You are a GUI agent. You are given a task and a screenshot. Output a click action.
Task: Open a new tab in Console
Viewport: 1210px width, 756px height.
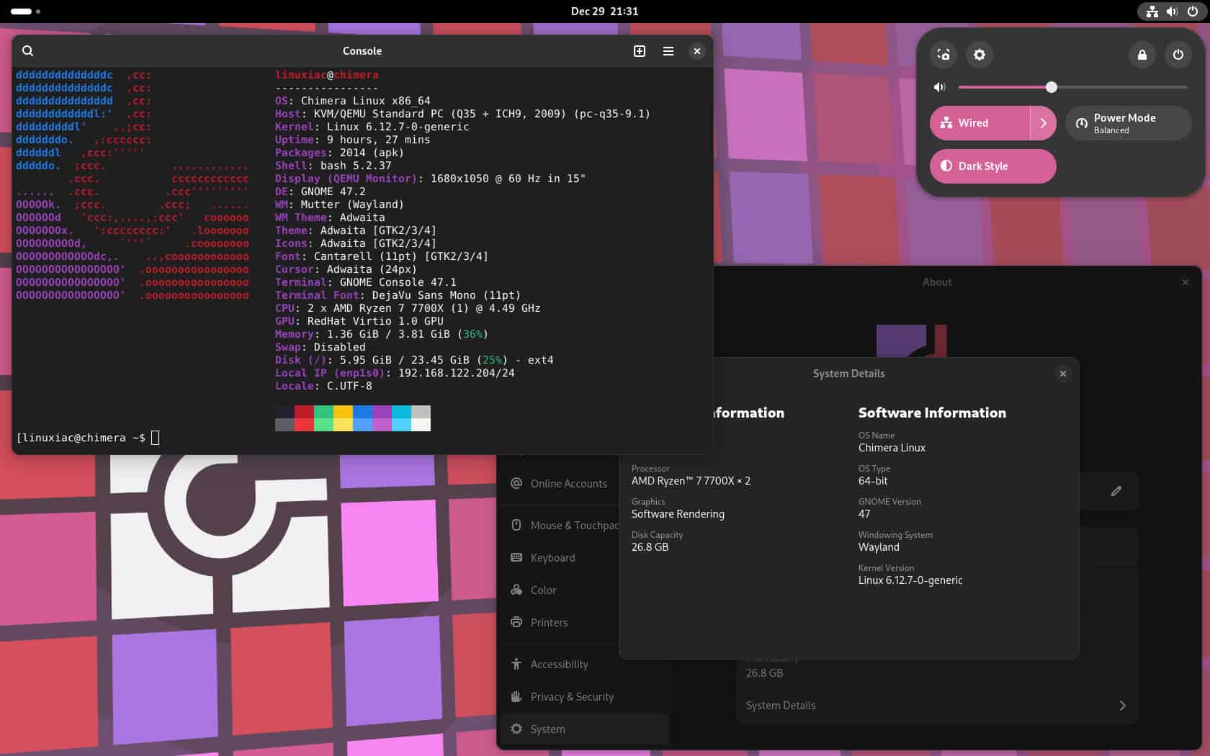pos(637,51)
